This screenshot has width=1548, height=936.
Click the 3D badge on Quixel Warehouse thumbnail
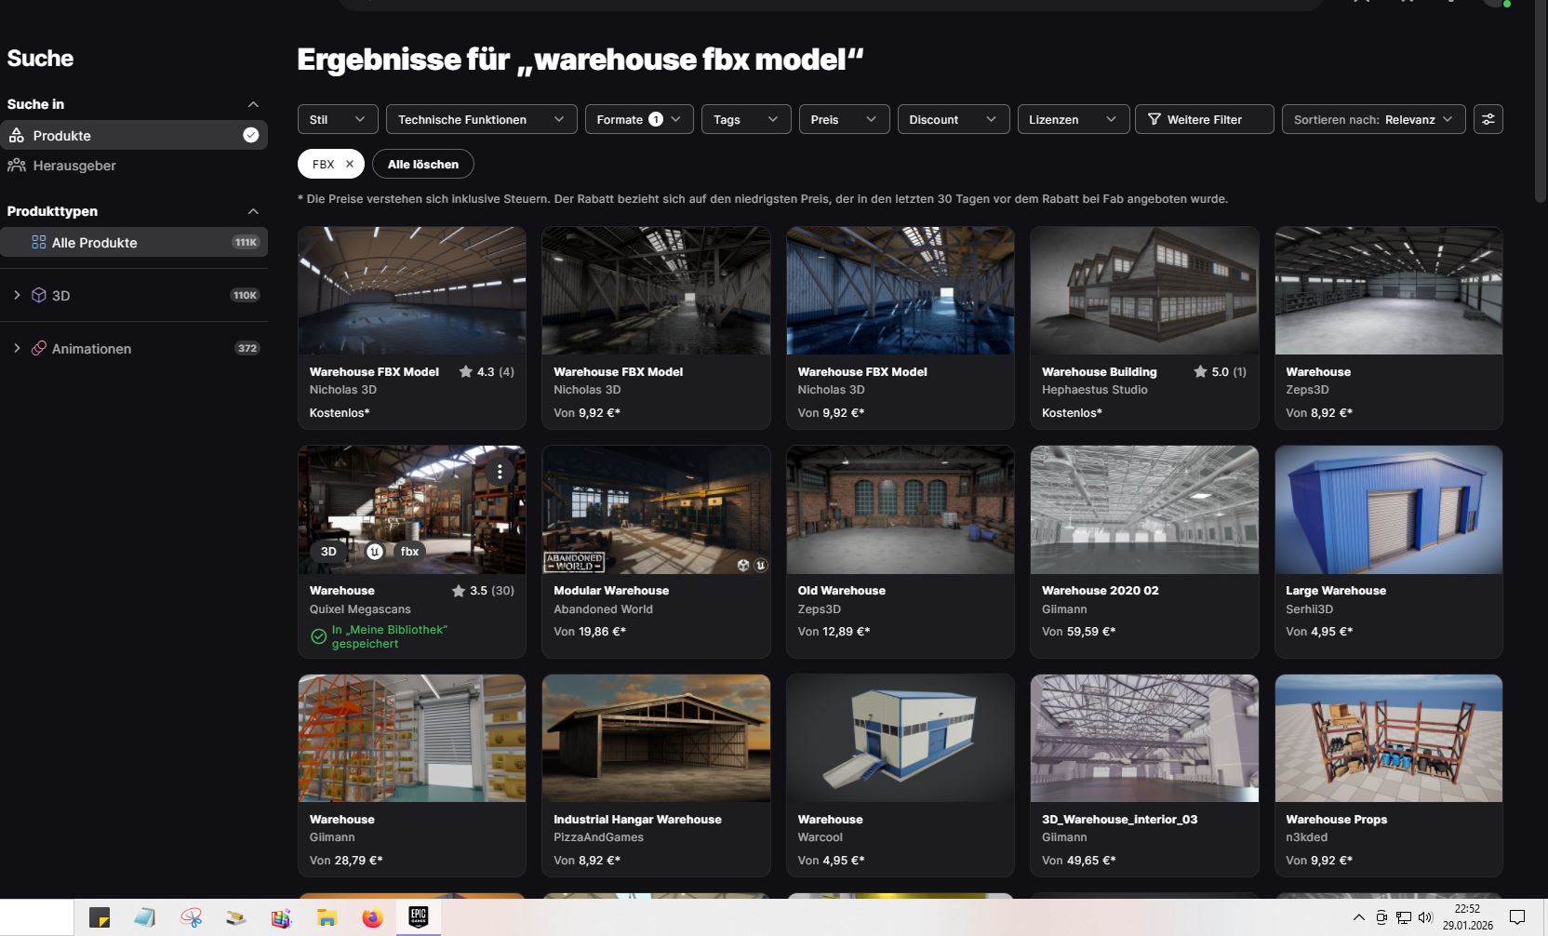click(x=329, y=552)
